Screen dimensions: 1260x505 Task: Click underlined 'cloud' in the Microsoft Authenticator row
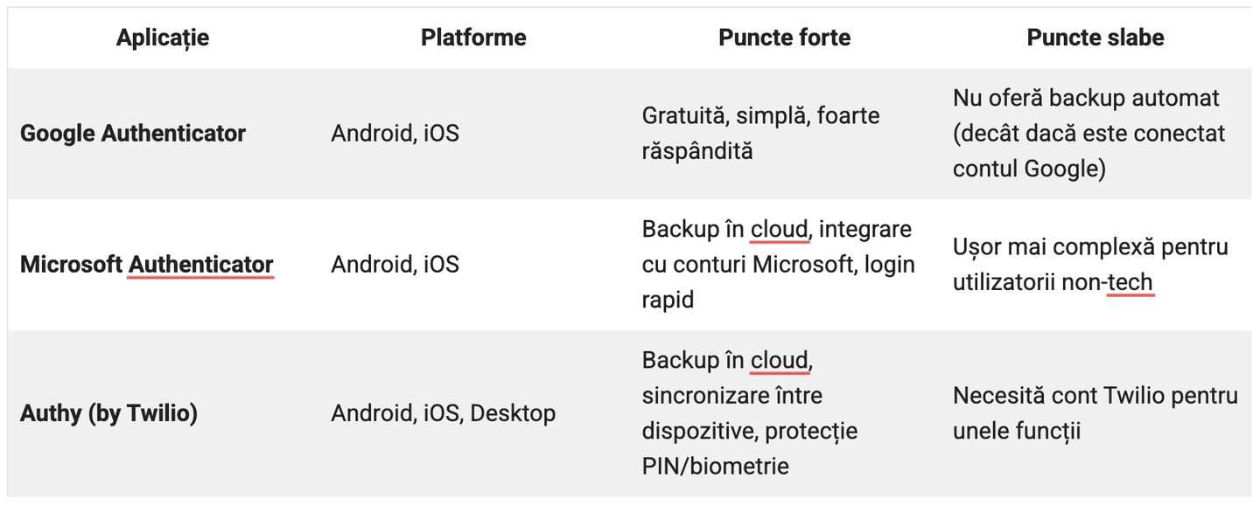point(779,230)
